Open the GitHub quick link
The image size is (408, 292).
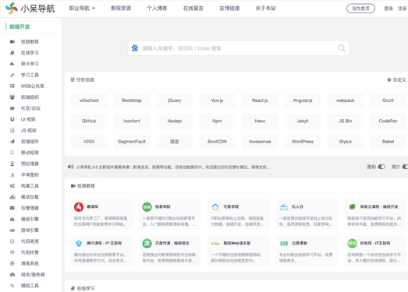pyautogui.click(x=89, y=121)
